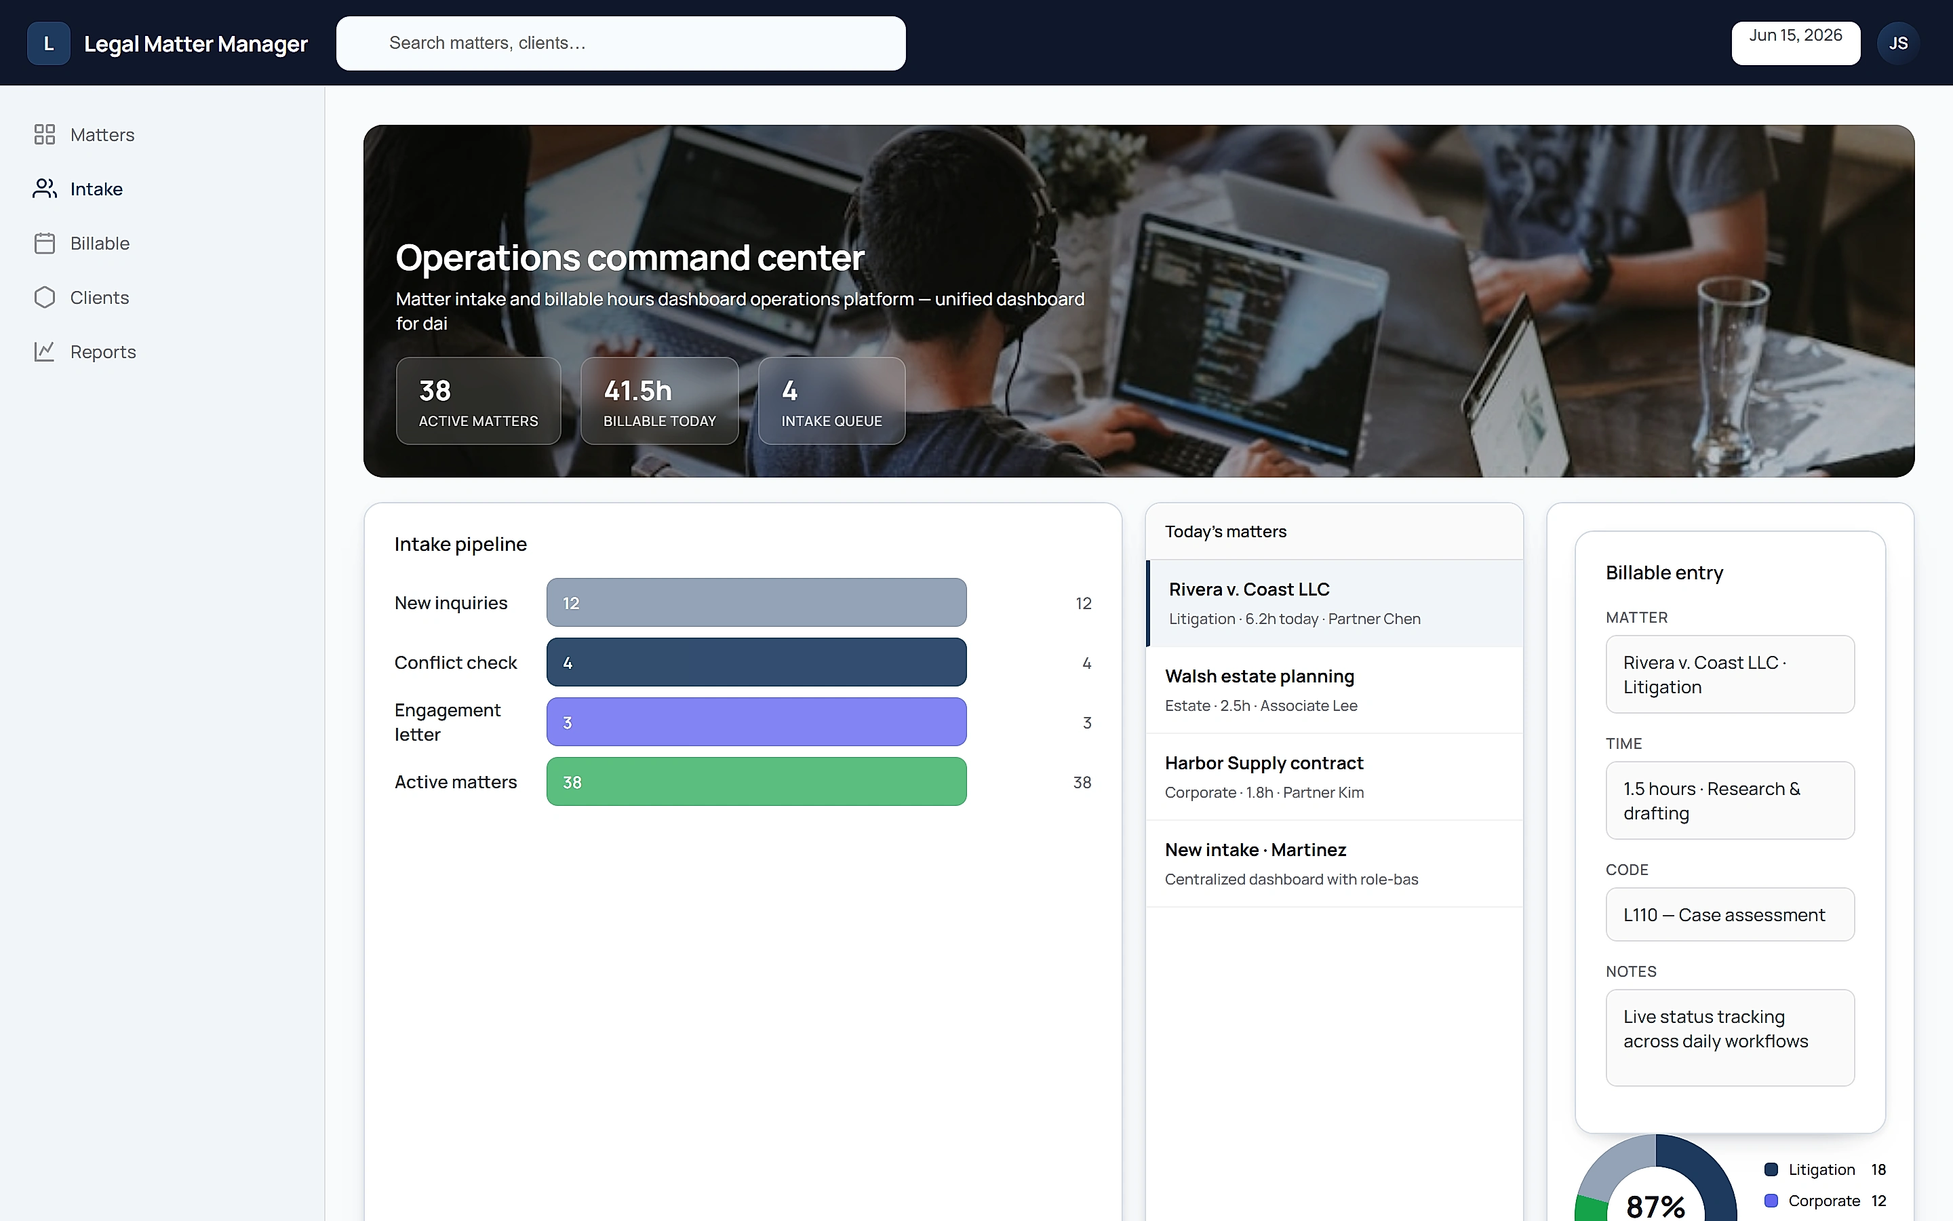Open the Rivera v. Coast LLC matter row
Screen dimensions: 1953x1221
[1334, 603]
